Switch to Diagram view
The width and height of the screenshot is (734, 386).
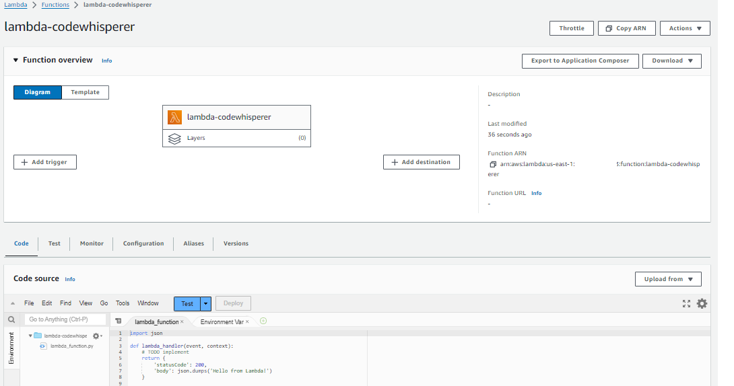[x=38, y=93]
